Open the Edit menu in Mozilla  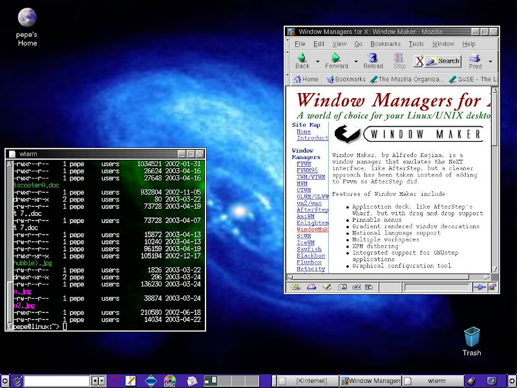(319, 44)
